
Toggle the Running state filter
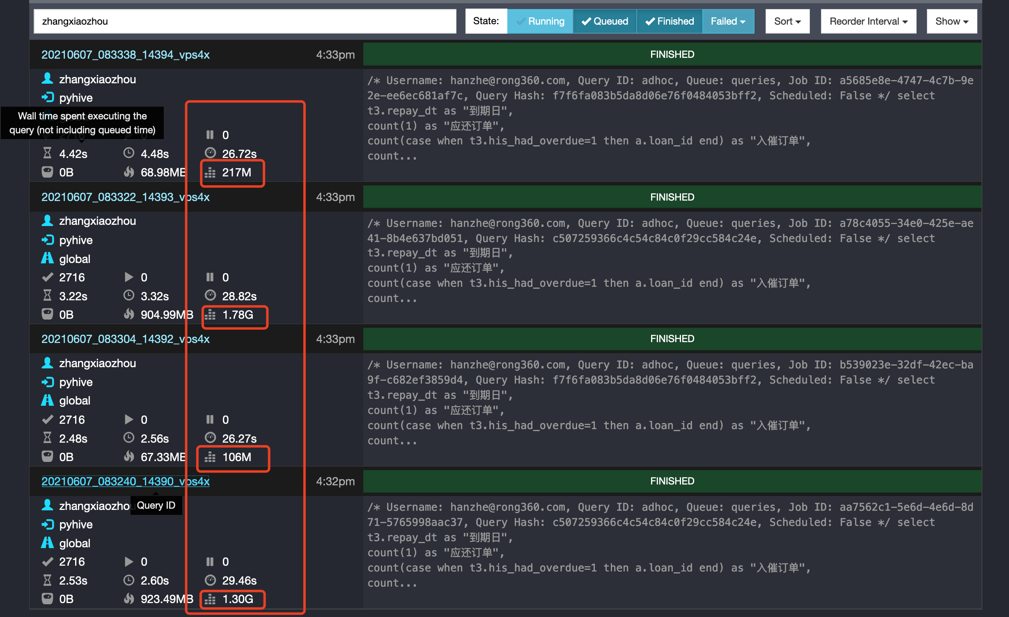[540, 21]
